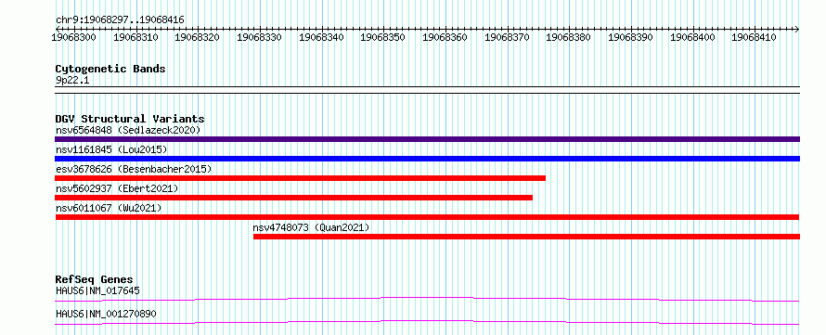Open the nsv4748073 (Quan2021) variant label

(x=311, y=228)
